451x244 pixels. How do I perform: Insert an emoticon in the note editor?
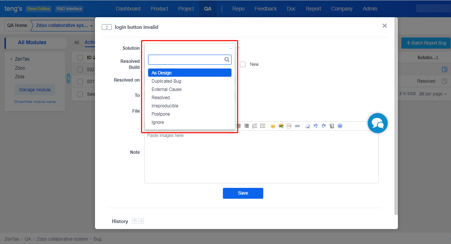273,126
